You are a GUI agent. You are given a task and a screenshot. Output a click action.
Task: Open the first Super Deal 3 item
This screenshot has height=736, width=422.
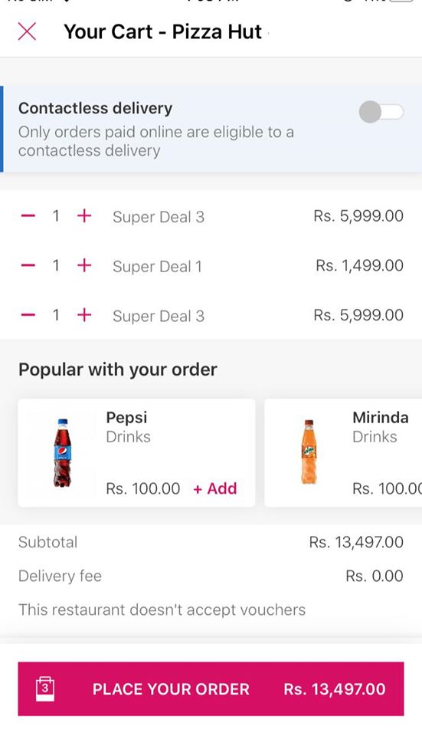(x=159, y=217)
